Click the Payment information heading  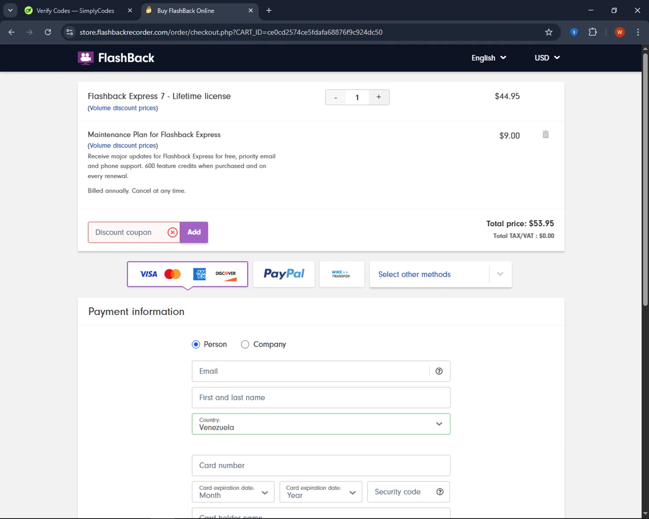tap(136, 311)
